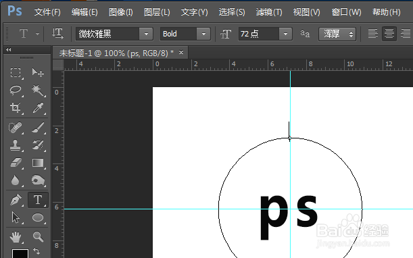
Task: Open the 文件(F) menu
Action: (x=47, y=12)
